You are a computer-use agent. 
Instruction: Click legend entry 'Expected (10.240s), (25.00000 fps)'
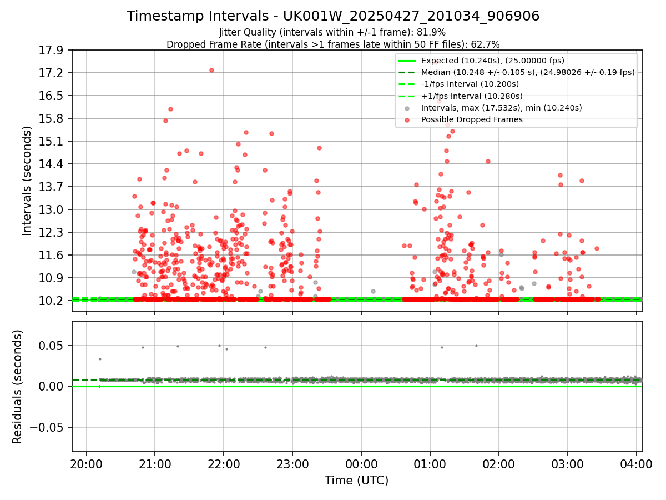492,61
